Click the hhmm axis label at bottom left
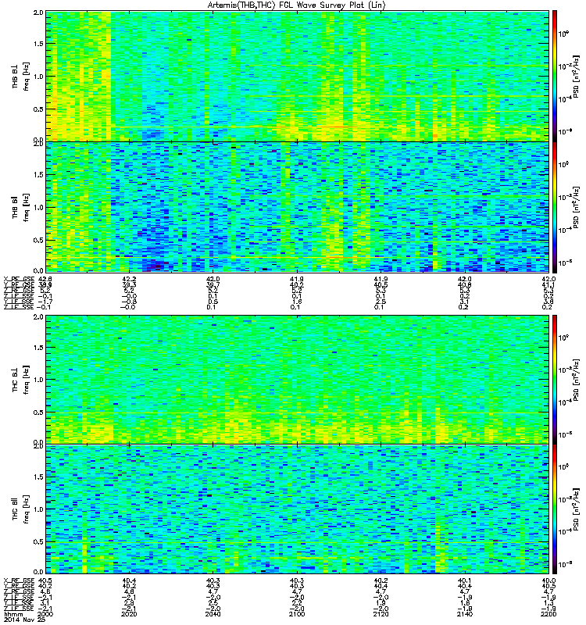The height and width of the screenshot is (625, 586). 13,614
